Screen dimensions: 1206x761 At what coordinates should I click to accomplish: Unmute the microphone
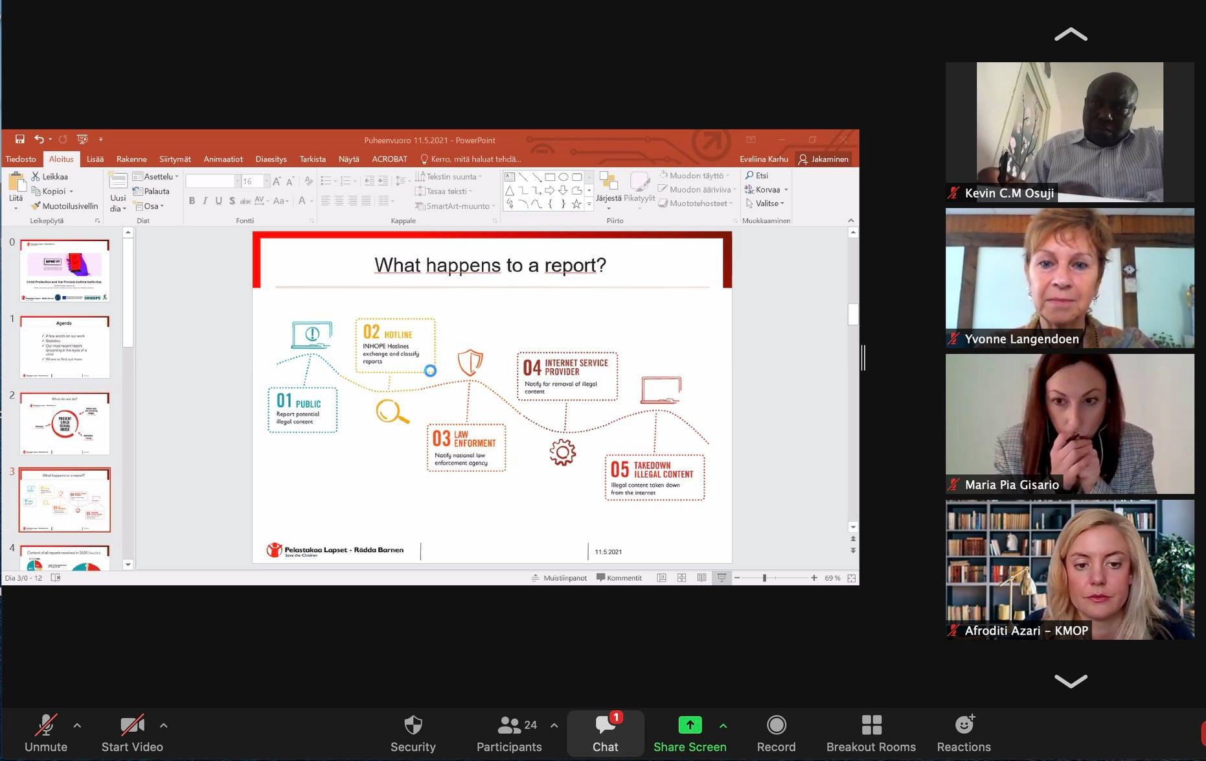click(x=45, y=733)
